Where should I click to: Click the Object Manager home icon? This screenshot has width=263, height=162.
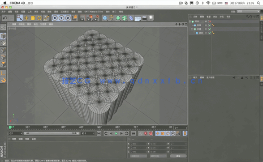coord(251,17)
